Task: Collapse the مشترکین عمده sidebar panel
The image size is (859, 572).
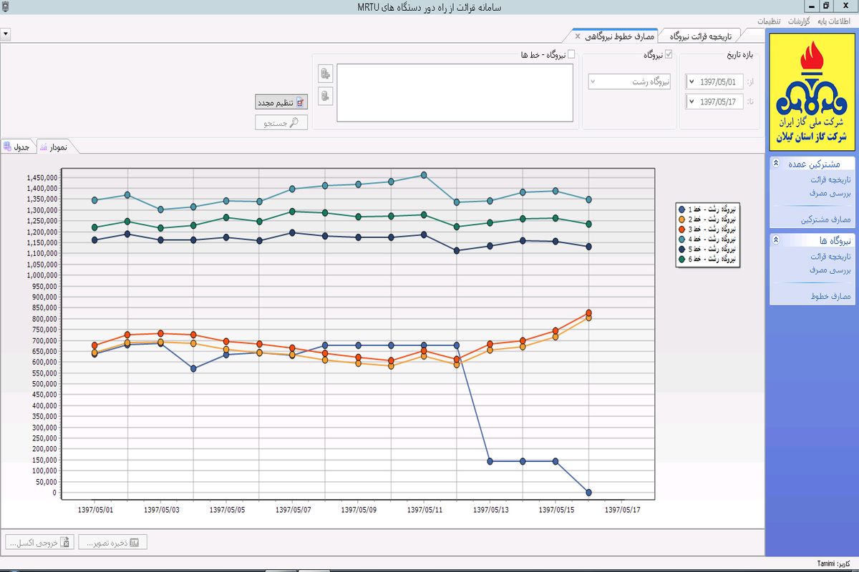Action: (x=777, y=164)
